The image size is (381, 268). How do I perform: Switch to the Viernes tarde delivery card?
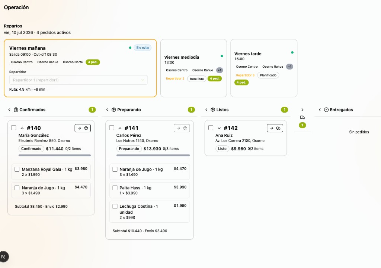click(264, 68)
